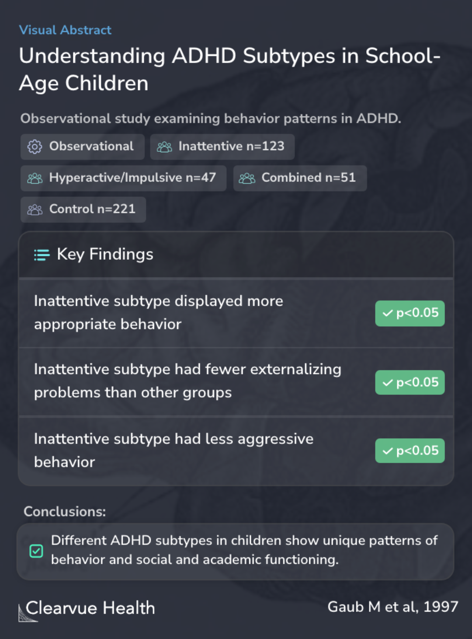The width and height of the screenshot is (472, 639).
Task: Click the Conclusions summary text box
Action: tap(236, 552)
